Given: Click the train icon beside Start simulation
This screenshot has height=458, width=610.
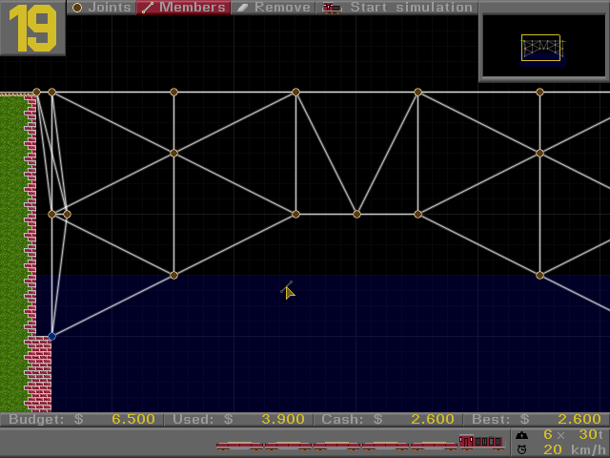Looking at the screenshot, I should [x=332, y=8].
